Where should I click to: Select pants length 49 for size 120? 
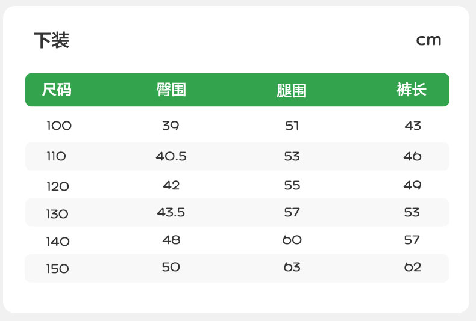[413, 186]
